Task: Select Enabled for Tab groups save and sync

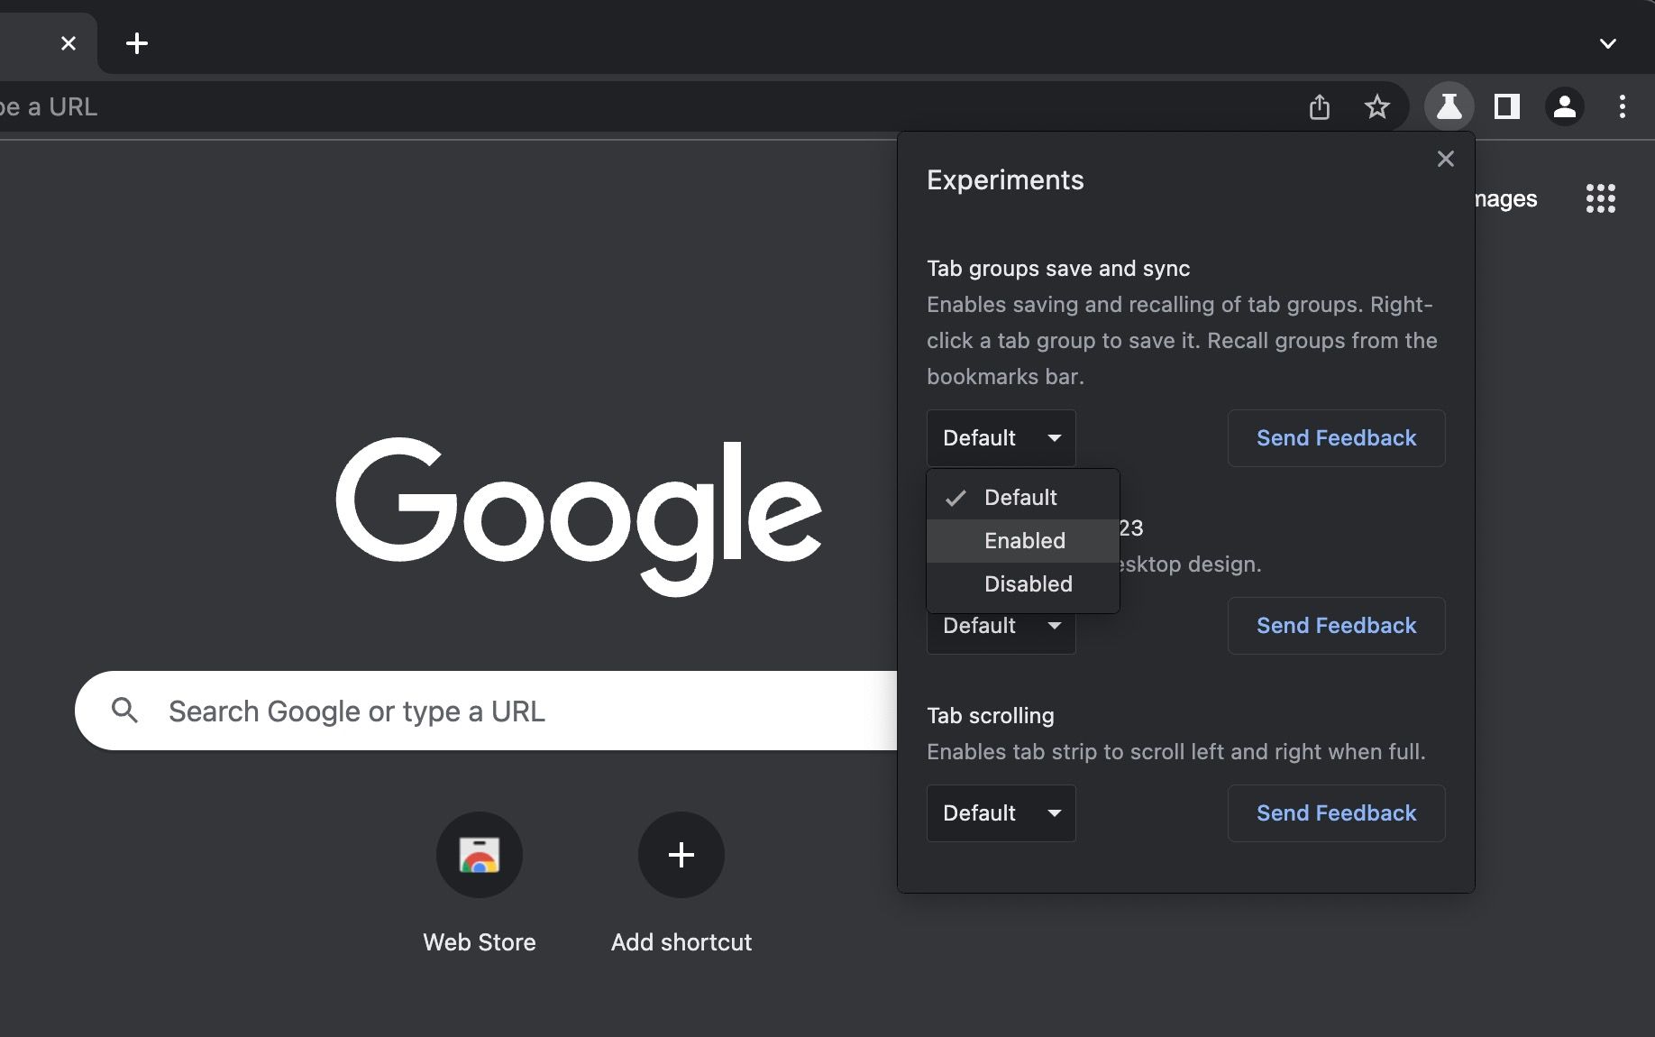Action: tap(1023, 541)
